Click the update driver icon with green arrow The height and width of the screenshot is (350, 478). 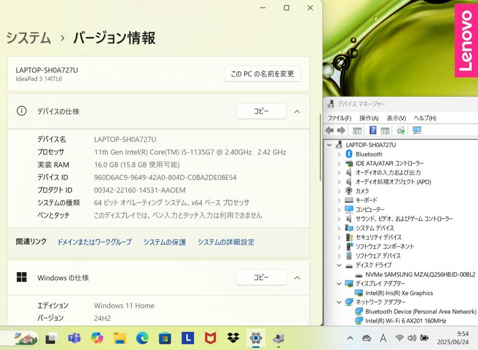401,130
